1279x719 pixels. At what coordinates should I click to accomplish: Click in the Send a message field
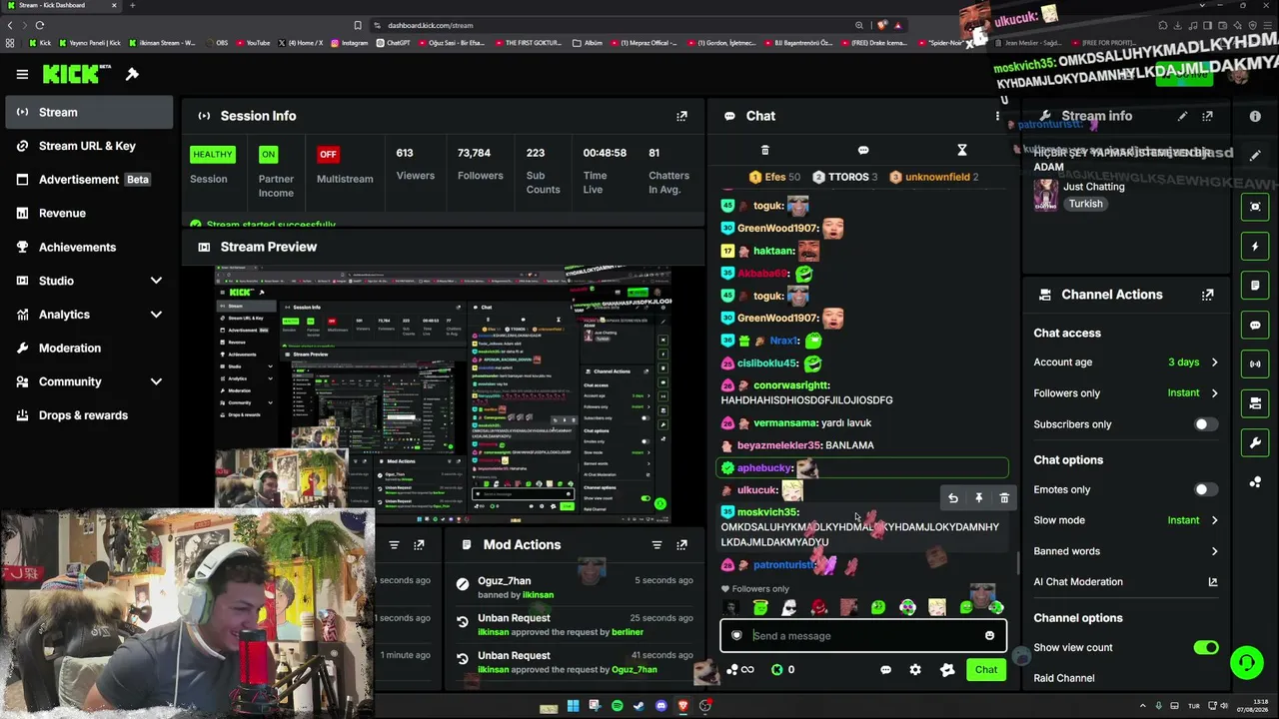pyautogui.click(x=862, y=636)
